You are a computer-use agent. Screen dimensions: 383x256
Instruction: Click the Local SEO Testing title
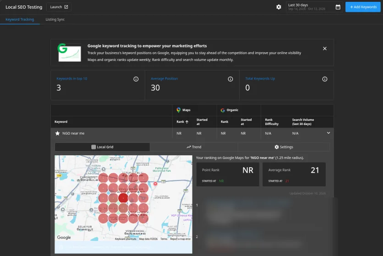click(x=24, y=7)
